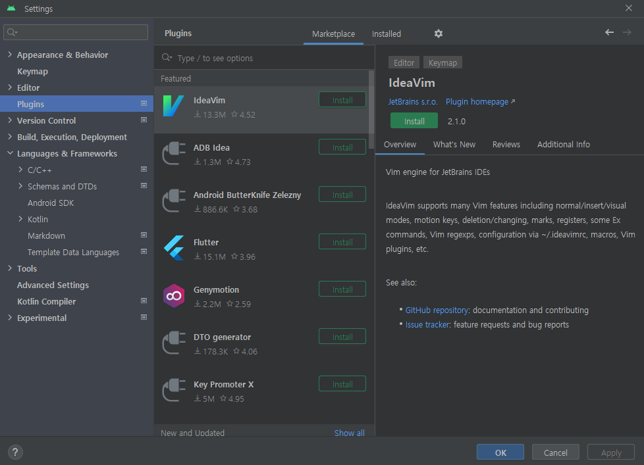Open the Additional Info tab
Image resolution: width=644 pixels, height=465 pixels.
tap(563, 144)
